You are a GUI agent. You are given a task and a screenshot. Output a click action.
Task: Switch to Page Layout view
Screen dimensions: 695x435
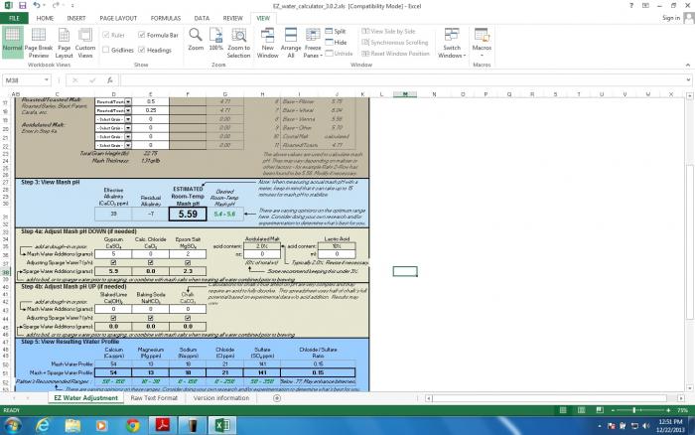pyautogui.click(x=64, y=42)
